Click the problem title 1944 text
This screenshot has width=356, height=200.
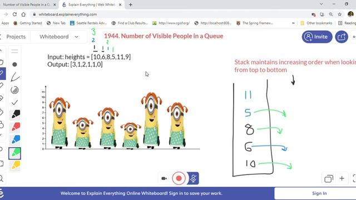click(164, 36)
